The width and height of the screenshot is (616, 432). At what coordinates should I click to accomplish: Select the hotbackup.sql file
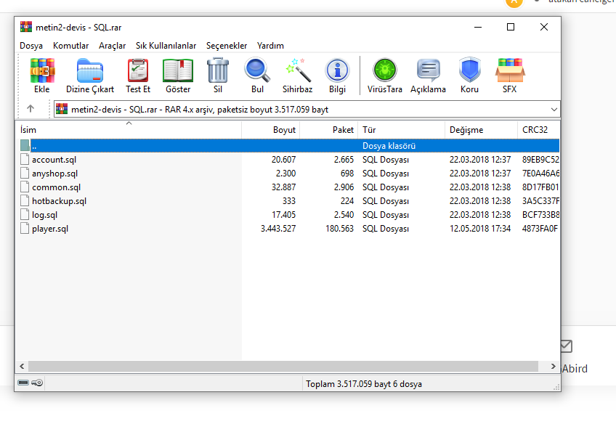tap(60, 200)
